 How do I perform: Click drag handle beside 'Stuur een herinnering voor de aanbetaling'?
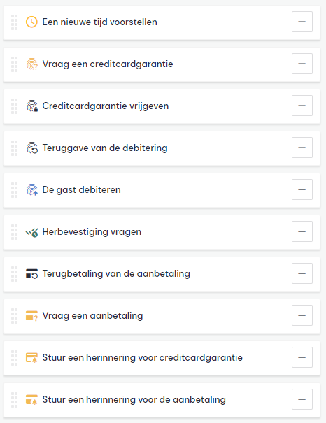click(14, 400)
